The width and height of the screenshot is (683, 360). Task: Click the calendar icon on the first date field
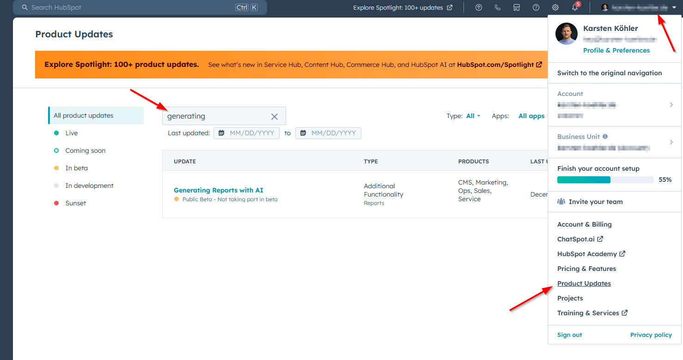coord(222,133)
